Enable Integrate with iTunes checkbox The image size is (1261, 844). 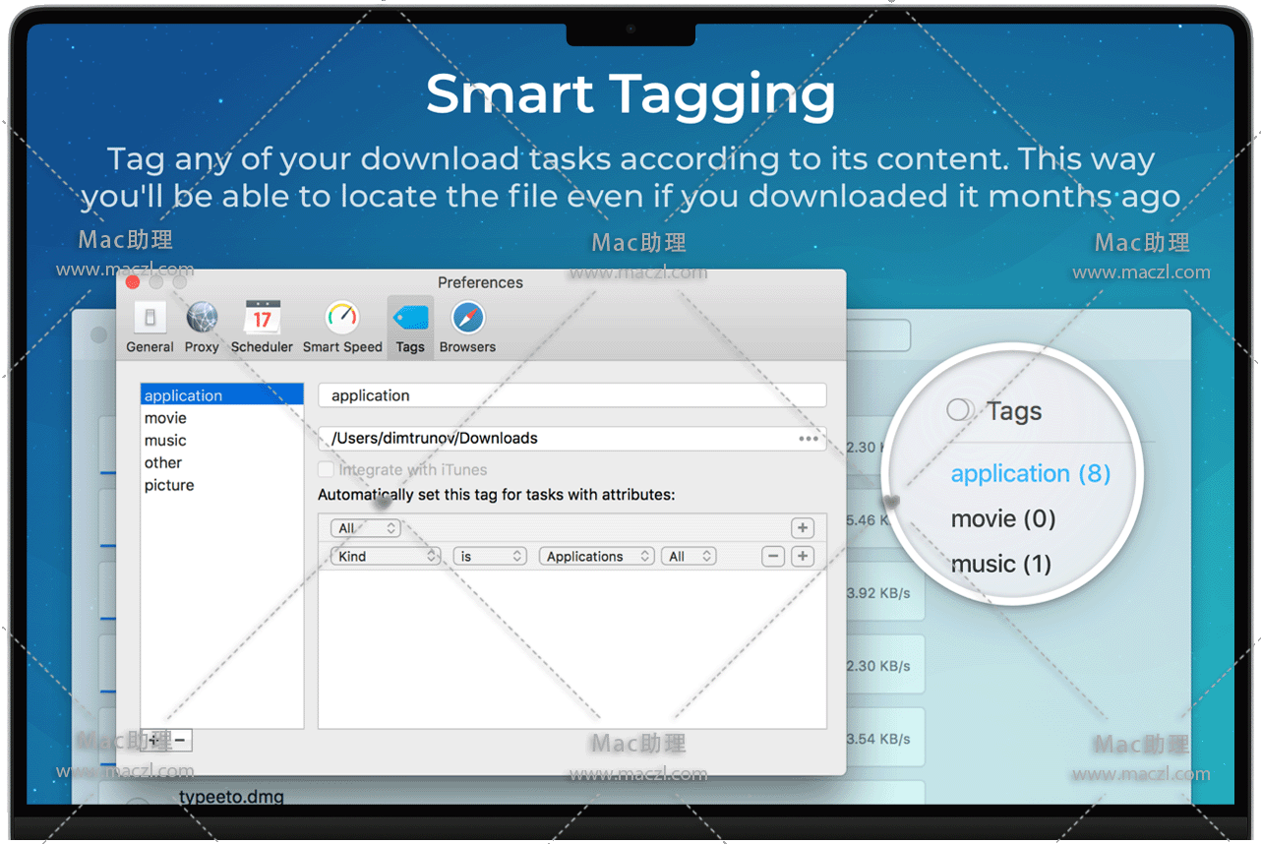326,470
